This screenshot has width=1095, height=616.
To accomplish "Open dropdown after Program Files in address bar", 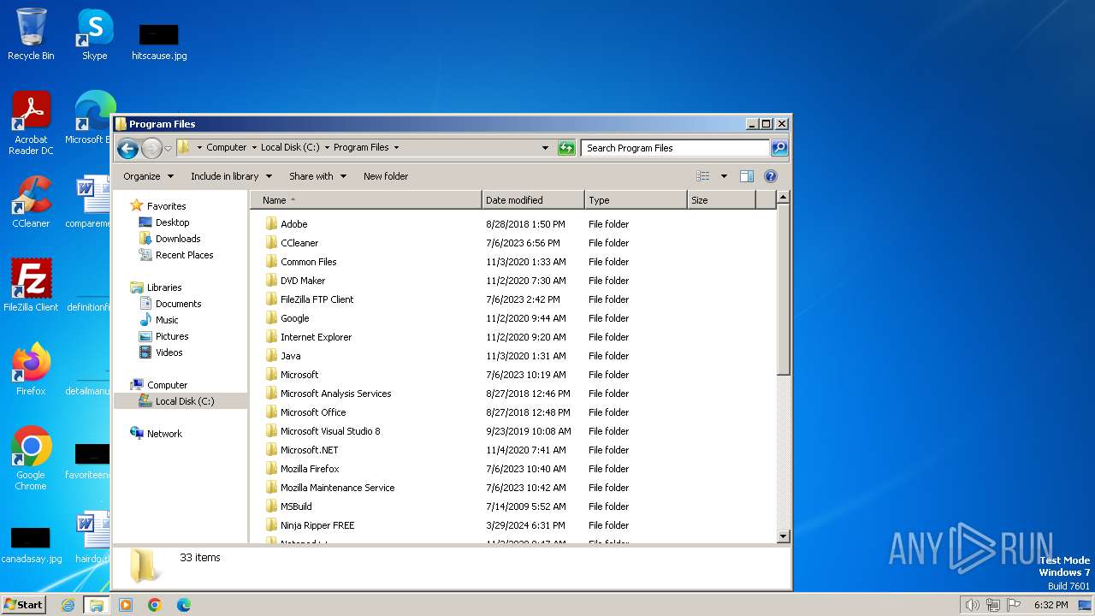I will (396, 147).
